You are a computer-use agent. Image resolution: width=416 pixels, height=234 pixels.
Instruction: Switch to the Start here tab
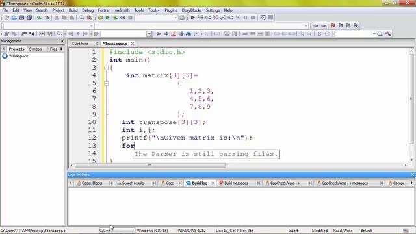80,44
